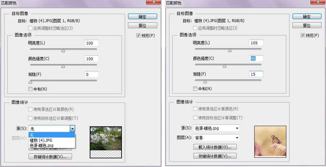Enable 中和 checkbox in the left dialog
Screen dimensions: 326x167
click(30, 89)
